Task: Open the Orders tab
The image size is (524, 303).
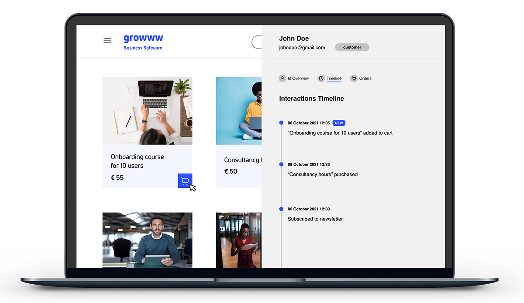Action: pyautogui.click(x=365, y=79)
